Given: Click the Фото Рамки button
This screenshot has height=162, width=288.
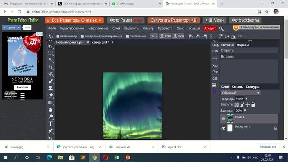Looking at the screenshot, I should point(126,20).
